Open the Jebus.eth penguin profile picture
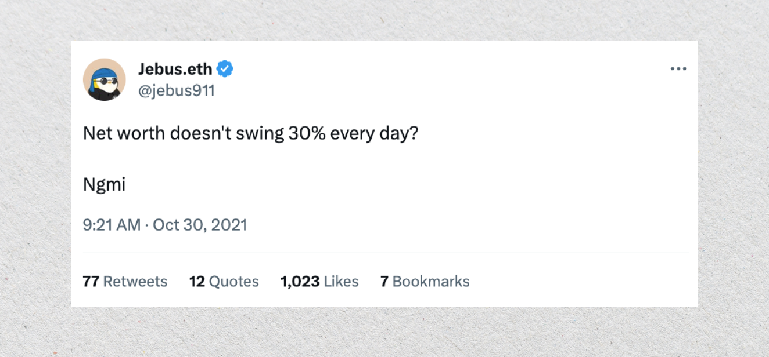Viewport: 769px width, 357px height. (x=105, y=79)
